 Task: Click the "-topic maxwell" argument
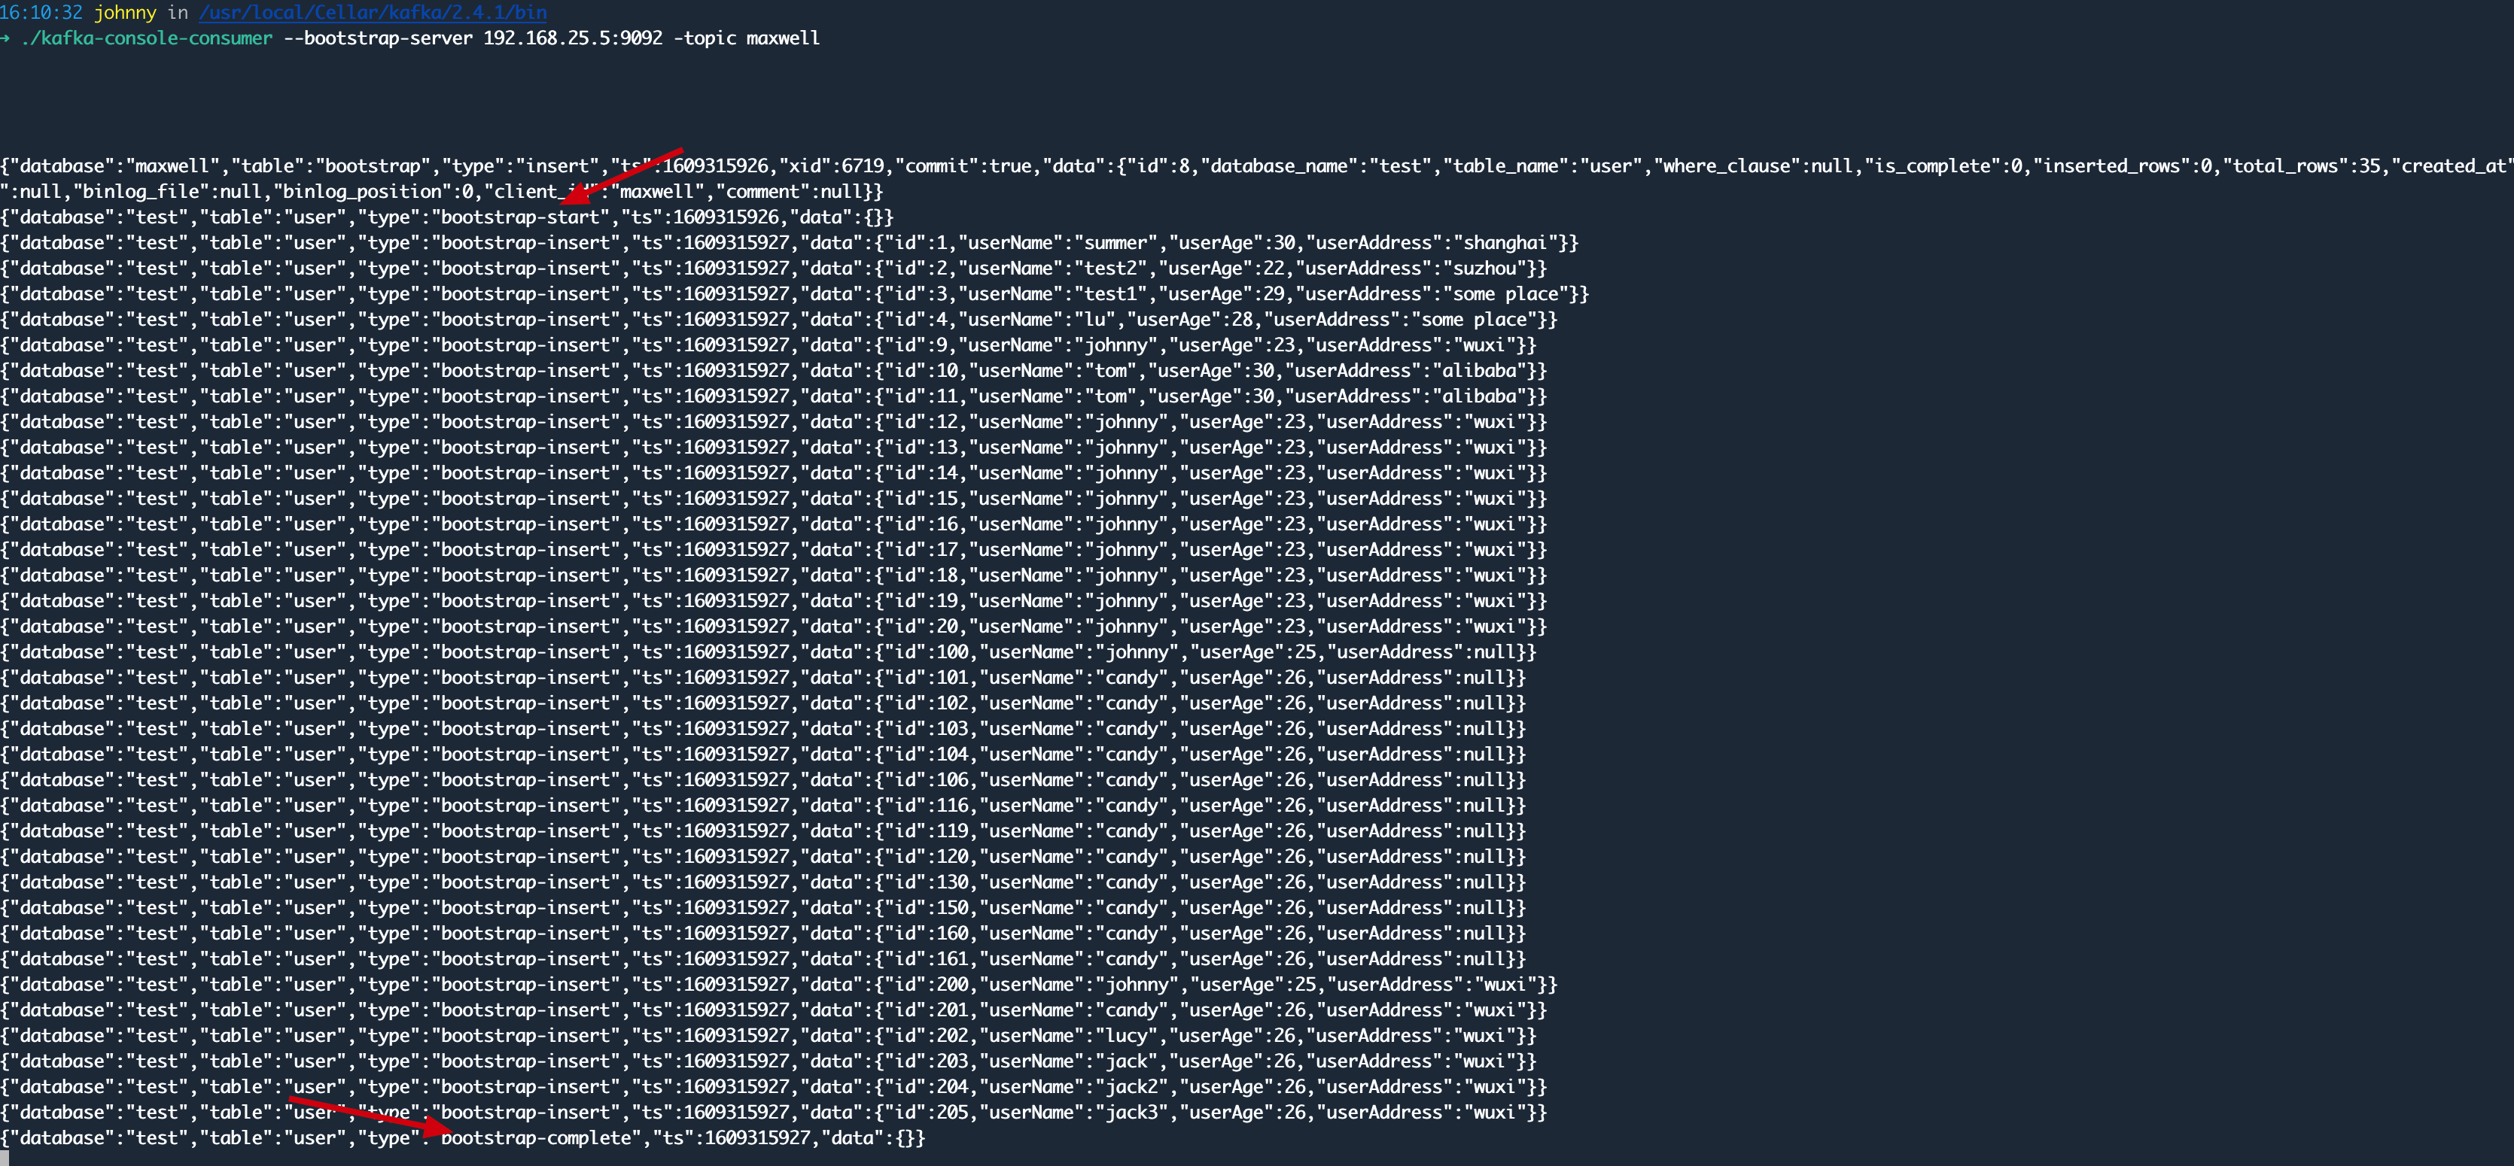tap(747, 38)
